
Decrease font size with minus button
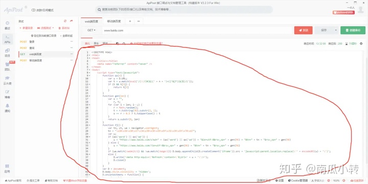coord(328,181)
